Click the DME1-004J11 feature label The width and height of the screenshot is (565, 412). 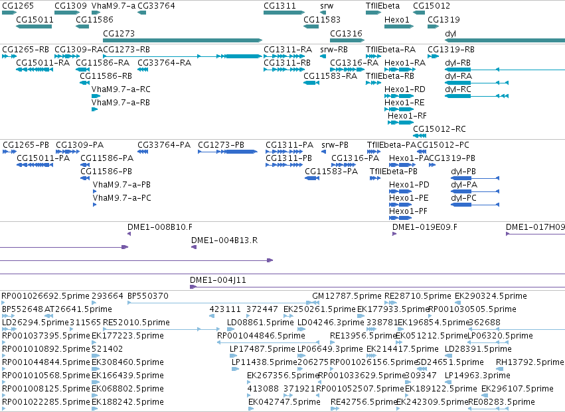coord(218,280)
